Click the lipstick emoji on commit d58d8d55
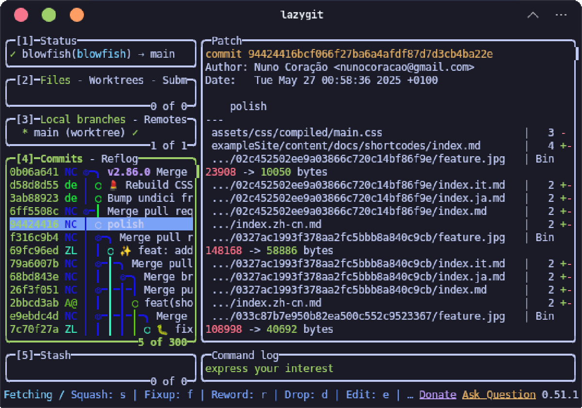The width and height of the screenshot is (582, 408). pos(113,185)
